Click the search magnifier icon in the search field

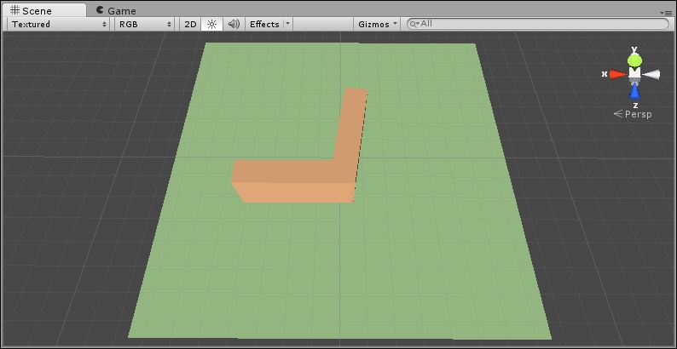(x=414, y=24)
